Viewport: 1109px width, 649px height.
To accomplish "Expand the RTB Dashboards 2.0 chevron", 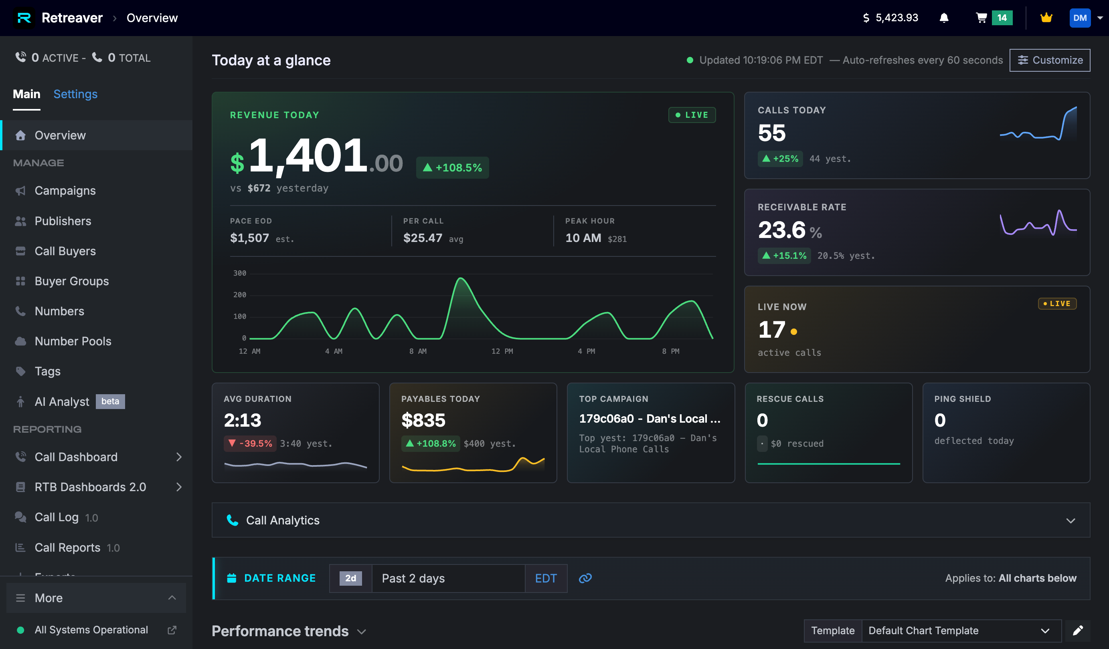I will click(x=179, y=487).
